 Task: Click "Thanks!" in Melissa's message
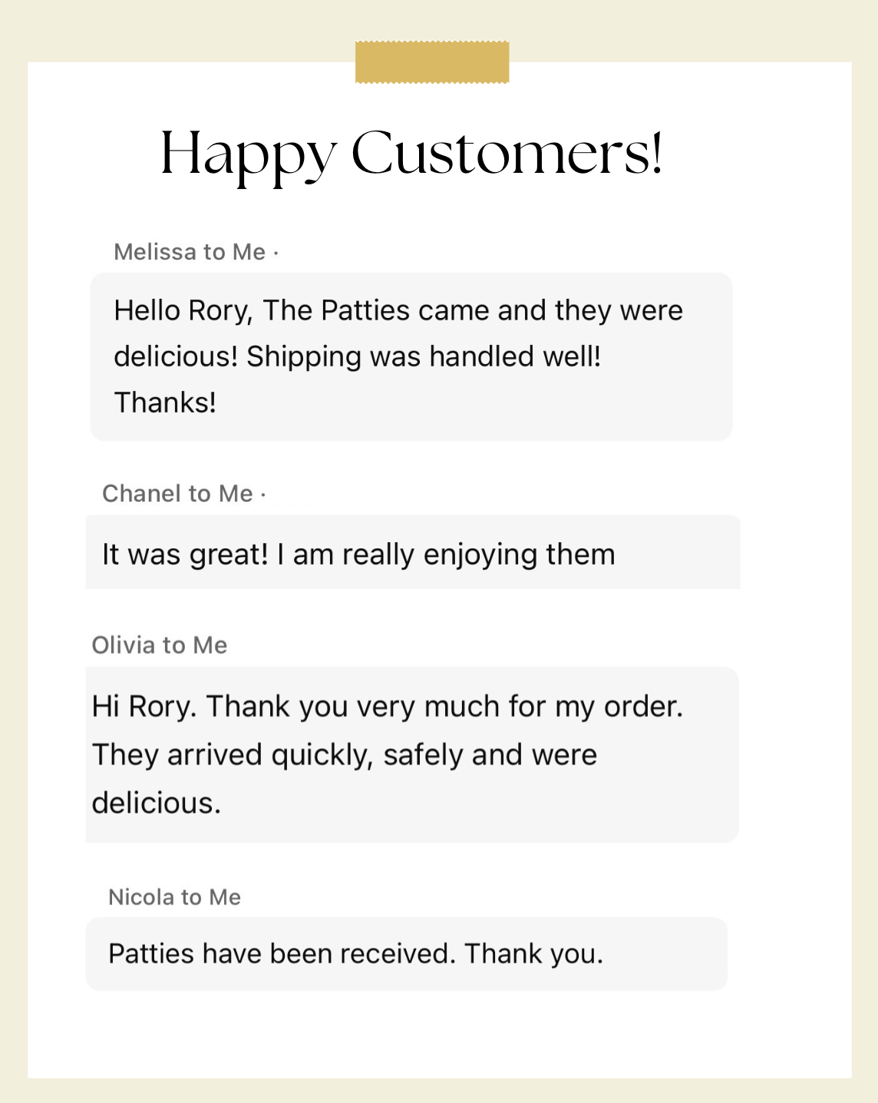tap(165, 402)
